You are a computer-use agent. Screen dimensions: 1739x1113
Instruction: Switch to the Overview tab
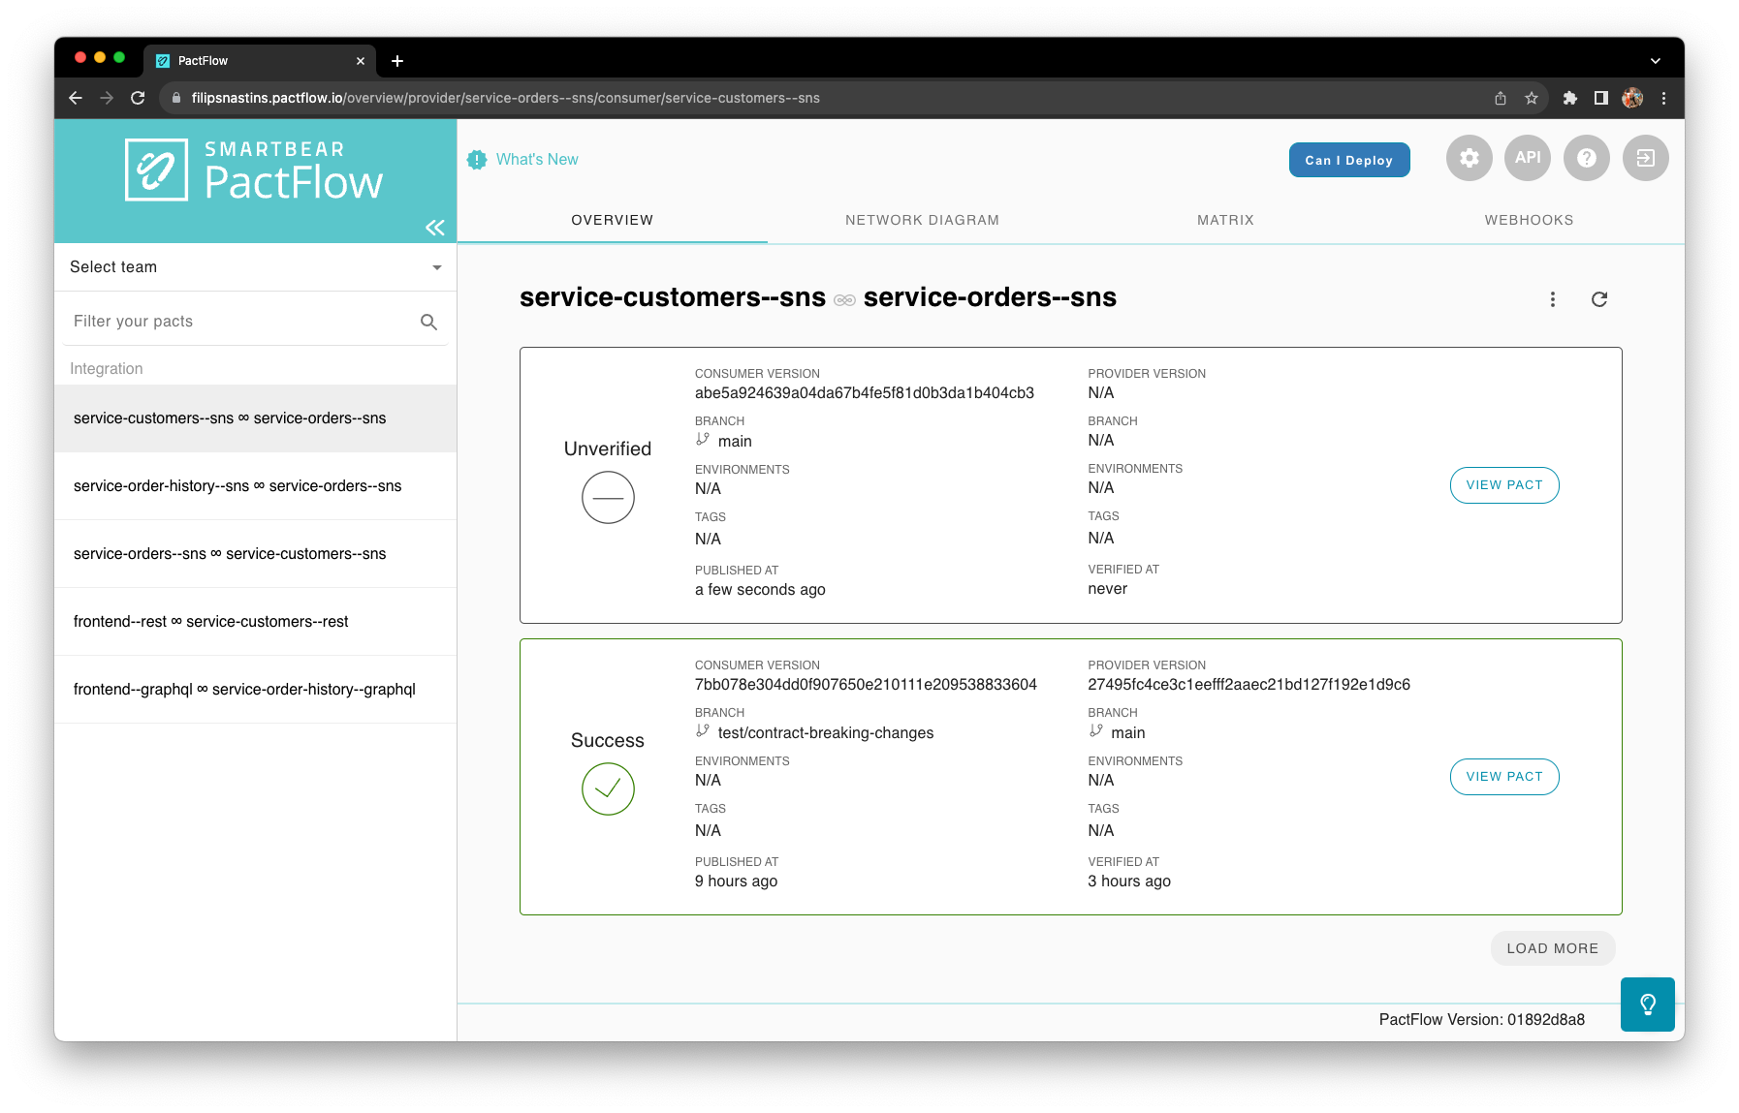tap(612, 220)
